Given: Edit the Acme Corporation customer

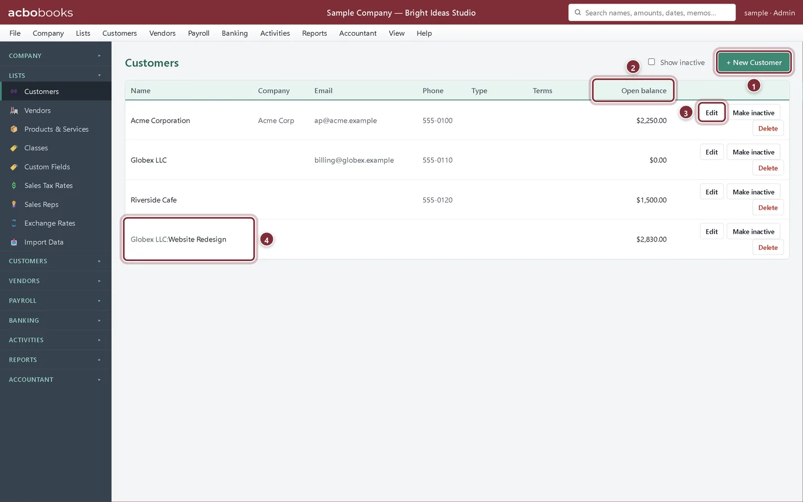Looking at the screenshot, I should coord(712,113).
